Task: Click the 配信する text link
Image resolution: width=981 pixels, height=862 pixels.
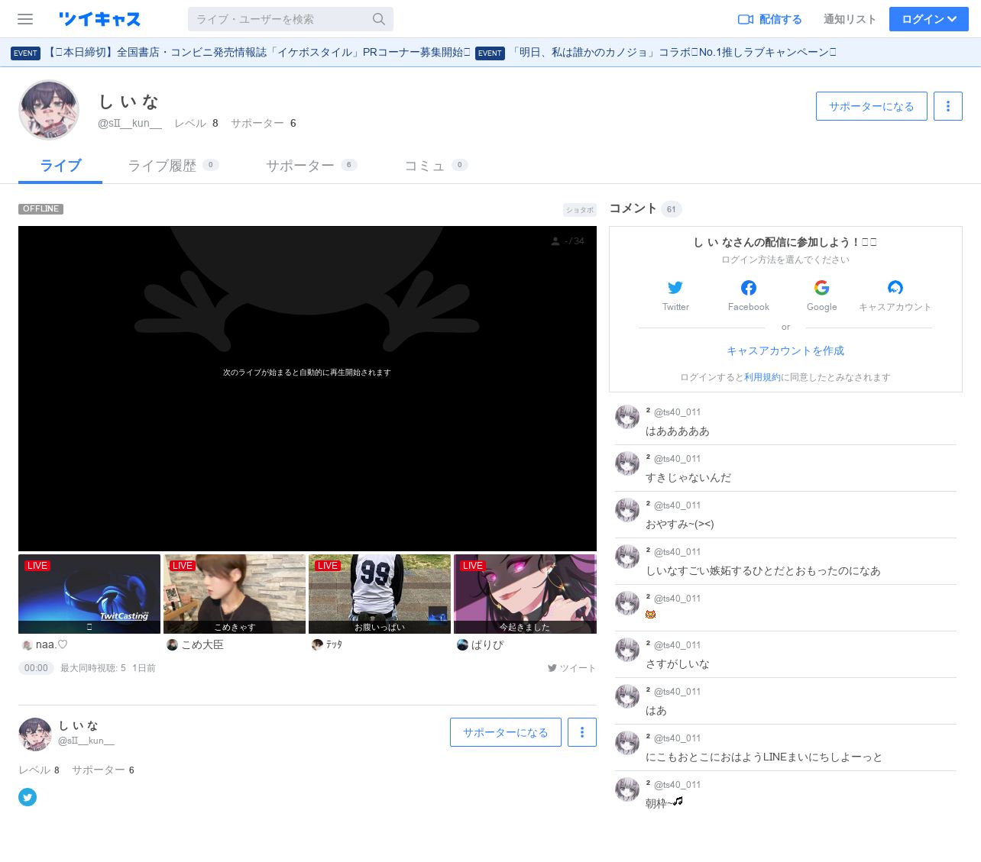Action: point(781,19)
